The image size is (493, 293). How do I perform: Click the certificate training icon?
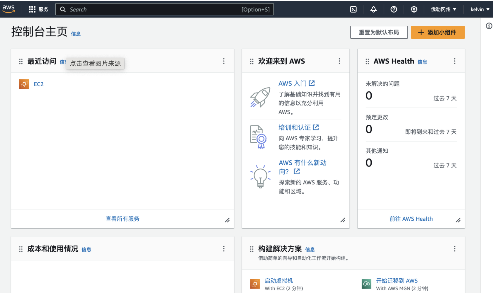(x=258, y=137)
